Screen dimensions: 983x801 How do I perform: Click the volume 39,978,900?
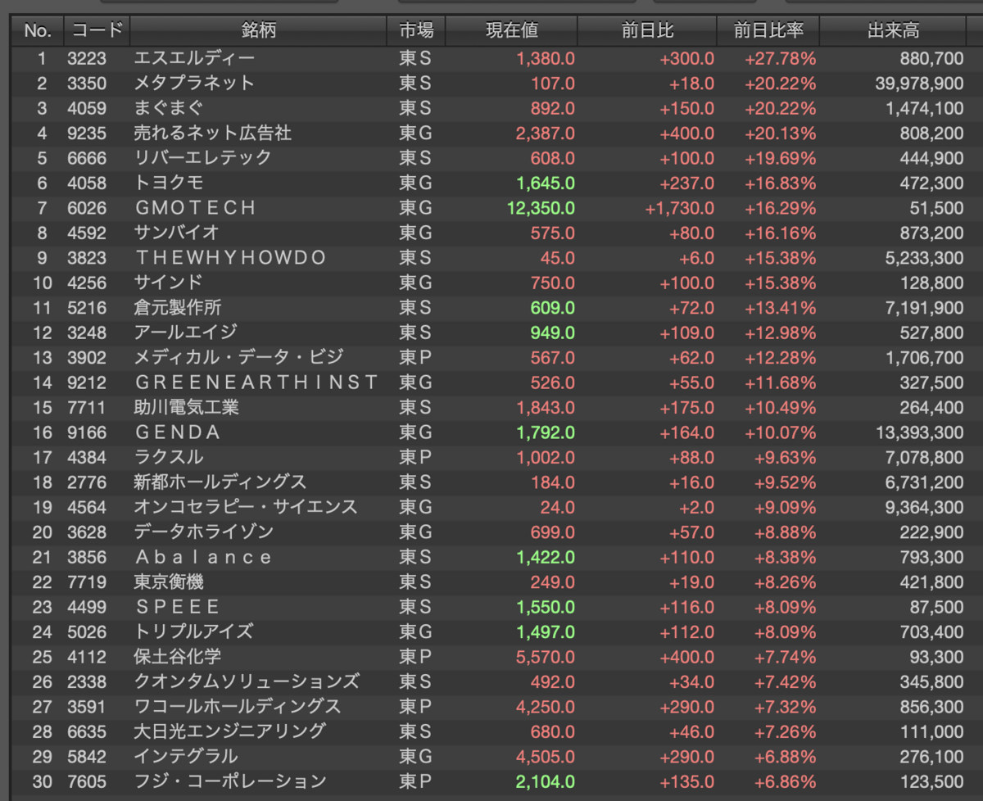[919, 84]
